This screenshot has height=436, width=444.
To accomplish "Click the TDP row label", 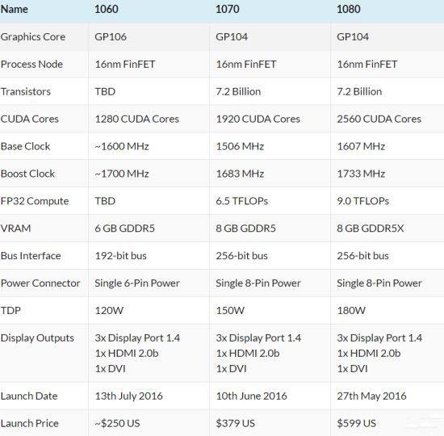I will point(10,311).
